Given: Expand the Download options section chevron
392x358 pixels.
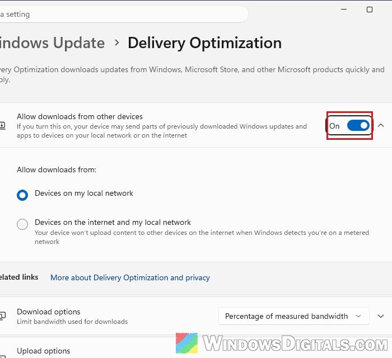Looking at the screenshot, I should (380, 316).
